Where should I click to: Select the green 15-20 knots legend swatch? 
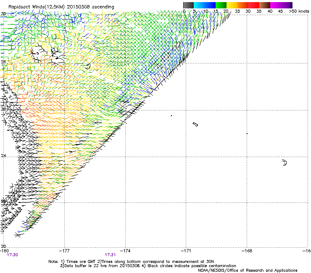coord(221,5)
